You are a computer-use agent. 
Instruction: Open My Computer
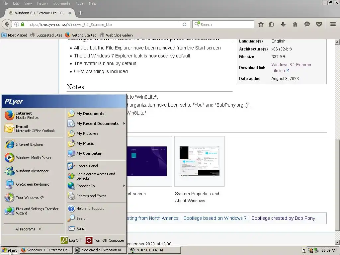pos(96,153)
